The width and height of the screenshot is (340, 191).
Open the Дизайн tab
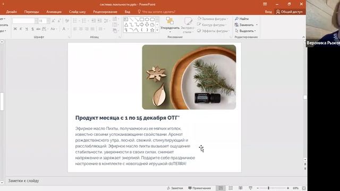pyautogui.click(x=12, y=12)
